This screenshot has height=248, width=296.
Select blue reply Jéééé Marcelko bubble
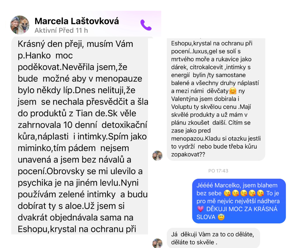(x=239, y=201)
